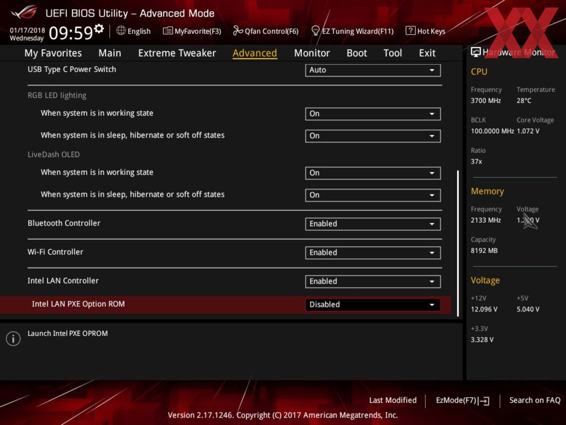Click the 37x ratio value

click(x=477, y=161)
